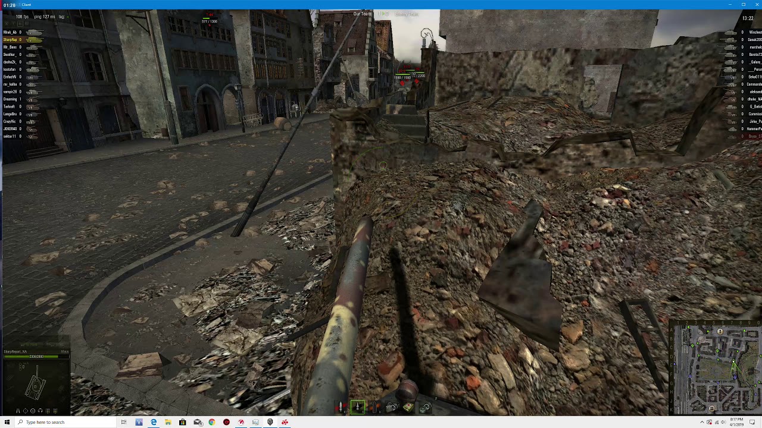This screenshot has height=428, width=762.
Task: Open File Explorer from the taskbar
Action: (x=168, y=422)
